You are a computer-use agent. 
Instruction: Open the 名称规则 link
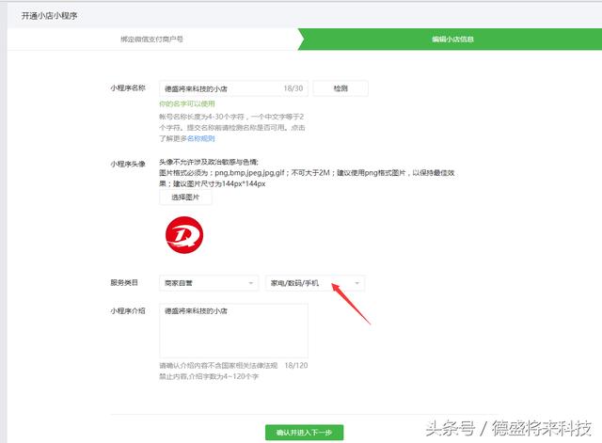point(200,138)
